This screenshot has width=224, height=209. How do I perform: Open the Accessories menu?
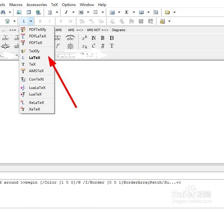click(37, 5)
